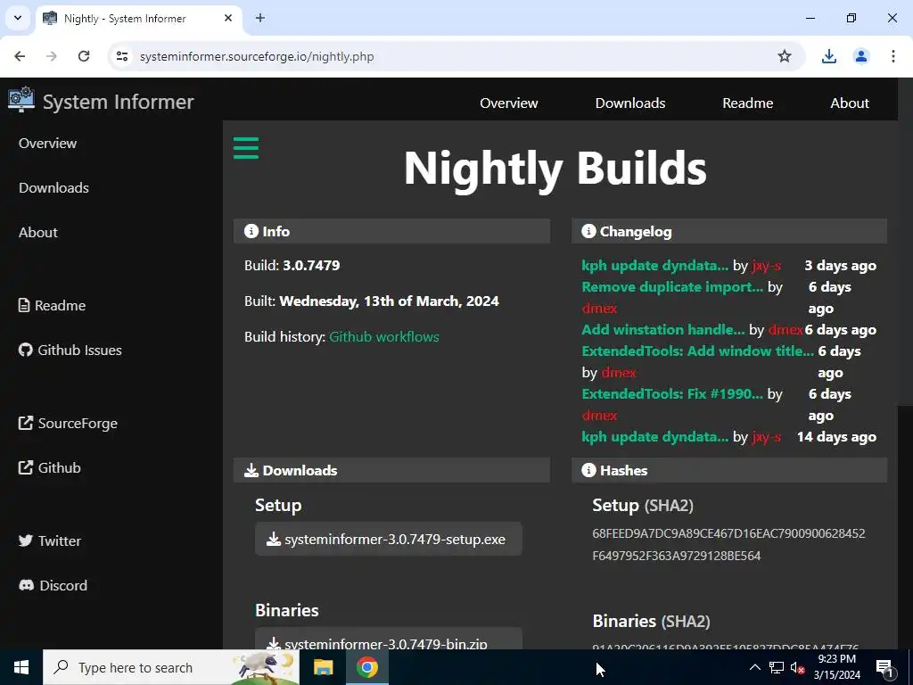The width and height of the screenshot is (913, 685).
Task: Select About in the left sidebar
Action: (37, 233)
